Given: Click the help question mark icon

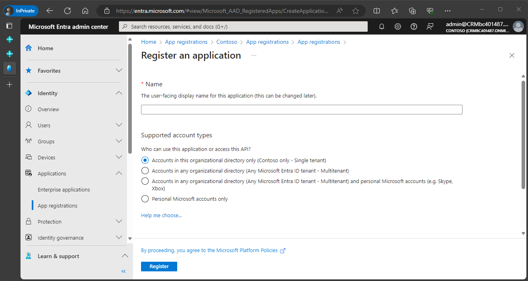Looking at the screenshot, I should (x=414, y=26).
